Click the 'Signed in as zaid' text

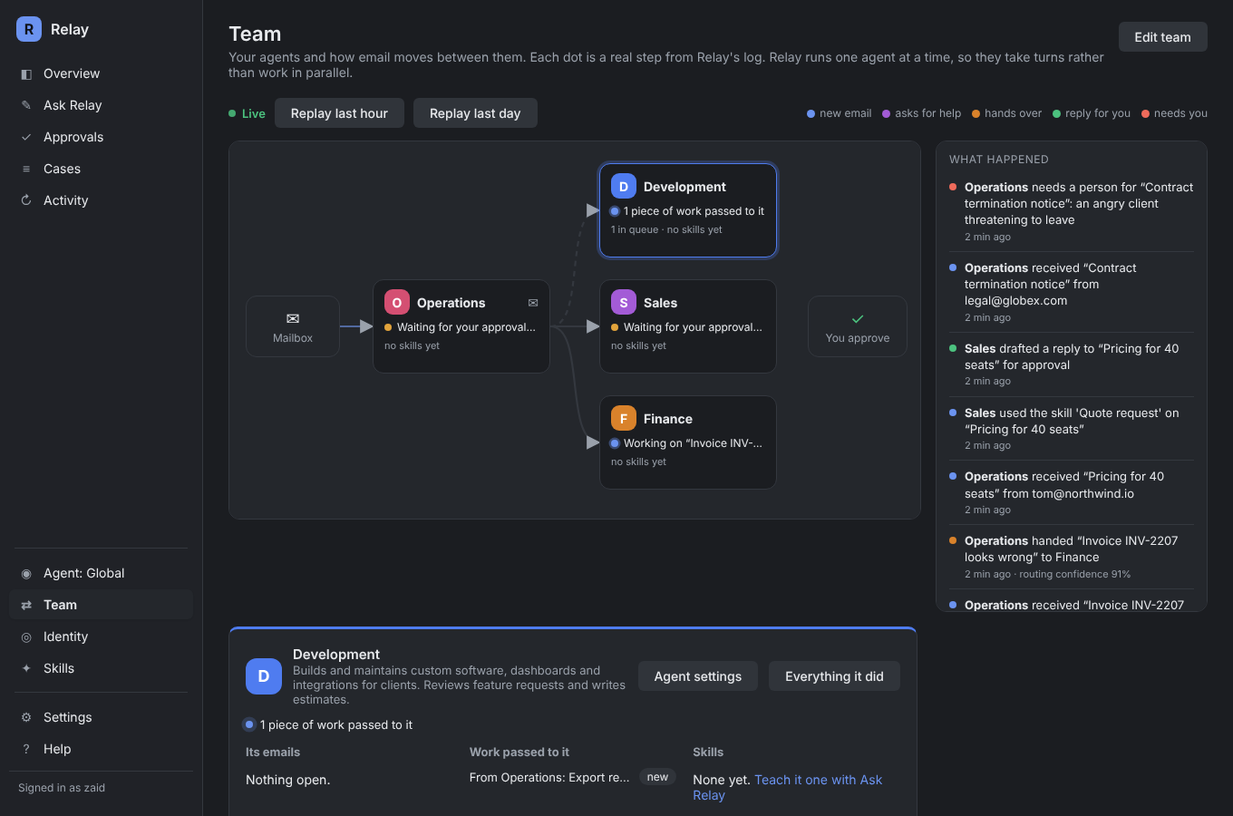pyautogui.click(x=62, y=788)
